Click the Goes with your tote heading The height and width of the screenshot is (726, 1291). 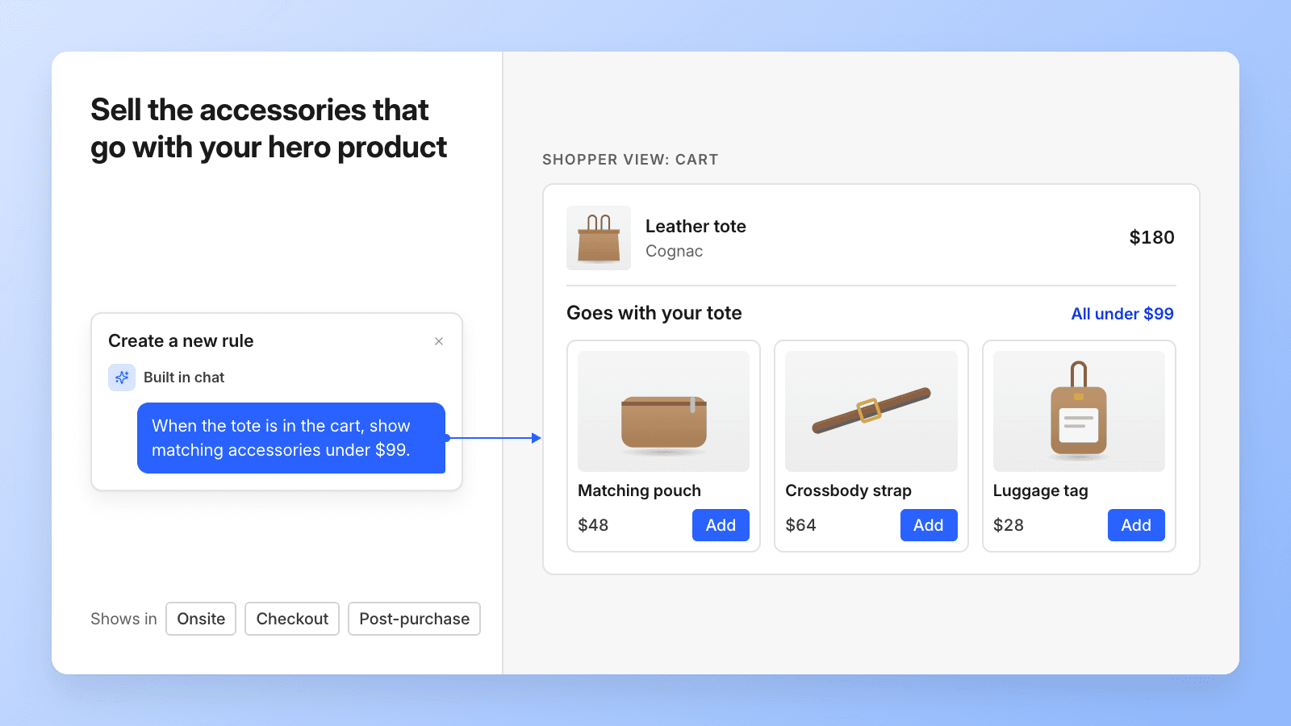654,313
